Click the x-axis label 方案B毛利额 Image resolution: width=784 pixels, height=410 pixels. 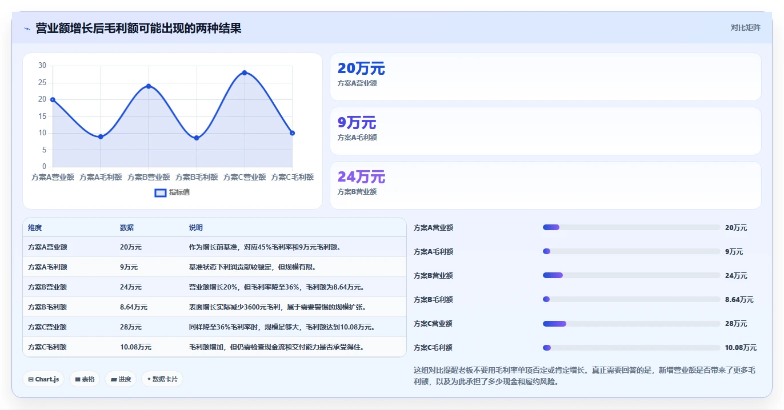(x=197, y=177)
